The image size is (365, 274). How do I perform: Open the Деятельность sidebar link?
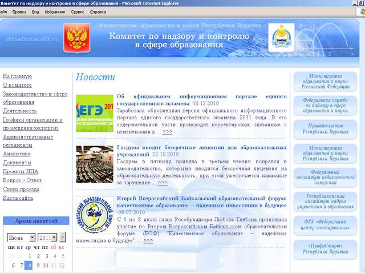(x=20, y=111)
